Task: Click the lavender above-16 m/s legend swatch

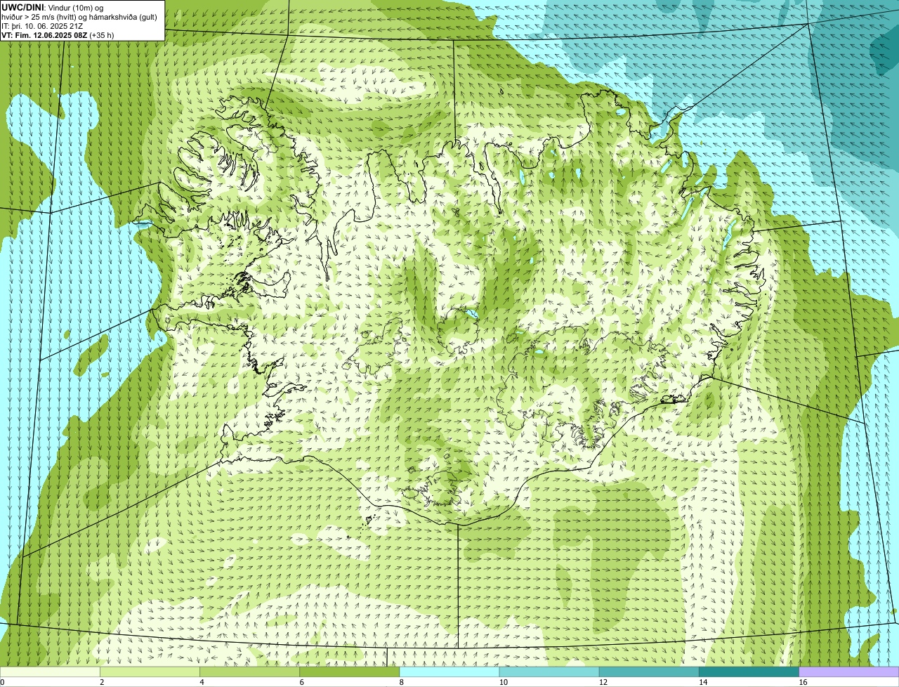Action: click(x=849, y=672)
